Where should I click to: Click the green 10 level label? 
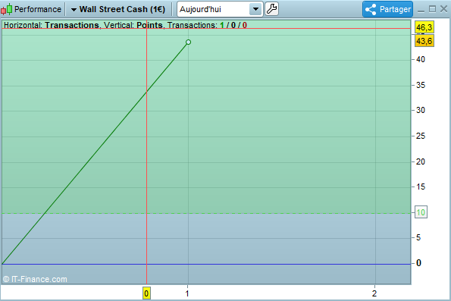(421, 212)
